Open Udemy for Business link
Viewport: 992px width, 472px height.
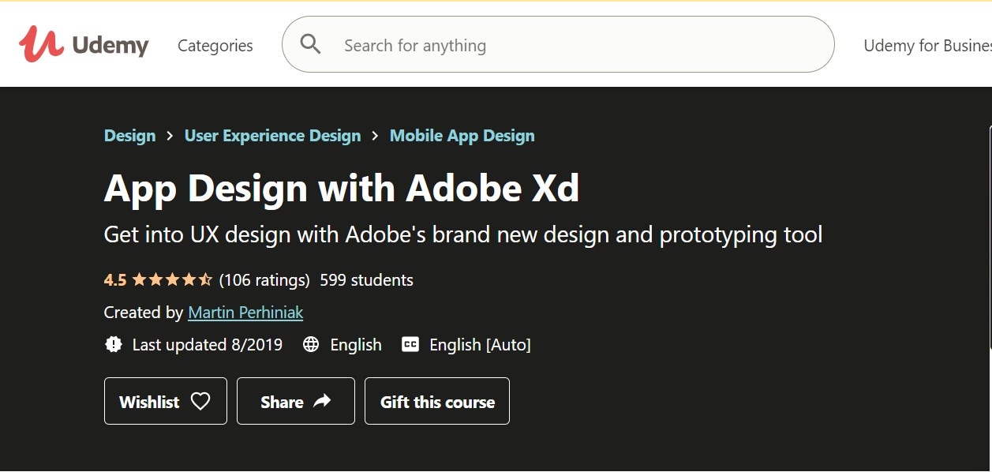926,46
